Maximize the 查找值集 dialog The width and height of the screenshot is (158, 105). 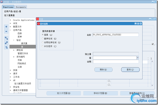tap(138, 24)
